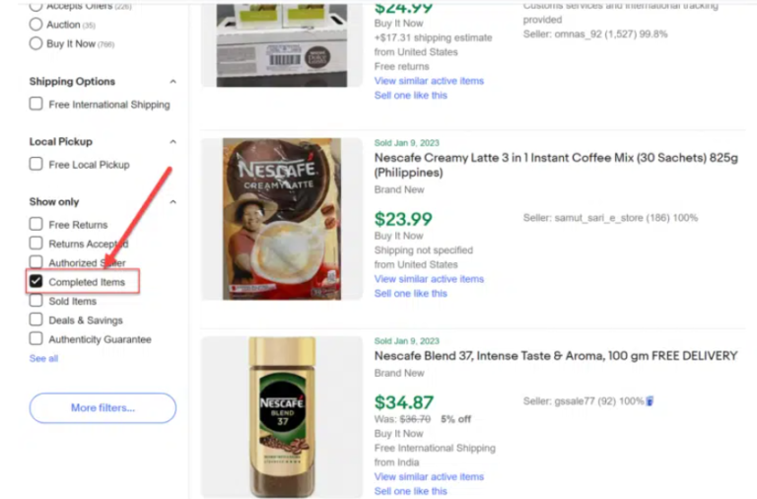Viewport: 757px width, 499px height.
Task: Enable Free International Shipping checkbox
Action: 36,105
